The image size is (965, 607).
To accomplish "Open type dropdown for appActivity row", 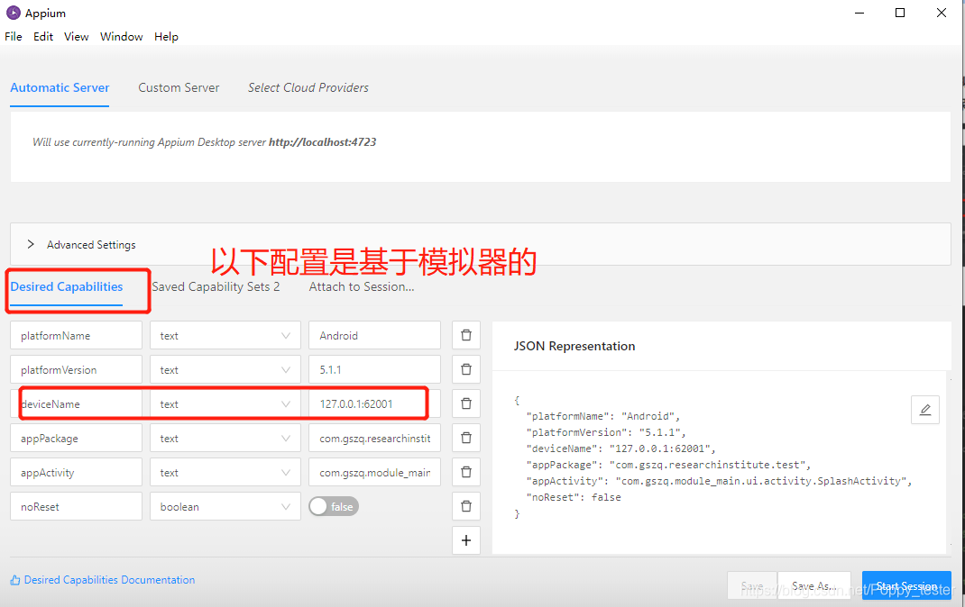I will pyautogui.click(x=225, y=472).
